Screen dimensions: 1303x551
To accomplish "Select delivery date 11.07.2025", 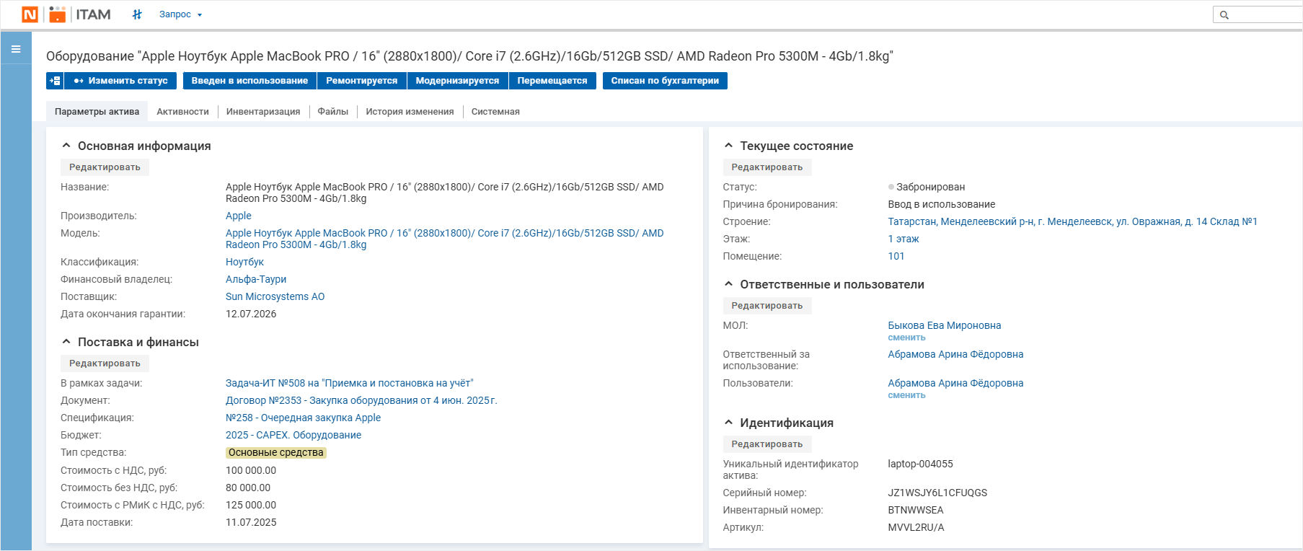I will (251, 522).
